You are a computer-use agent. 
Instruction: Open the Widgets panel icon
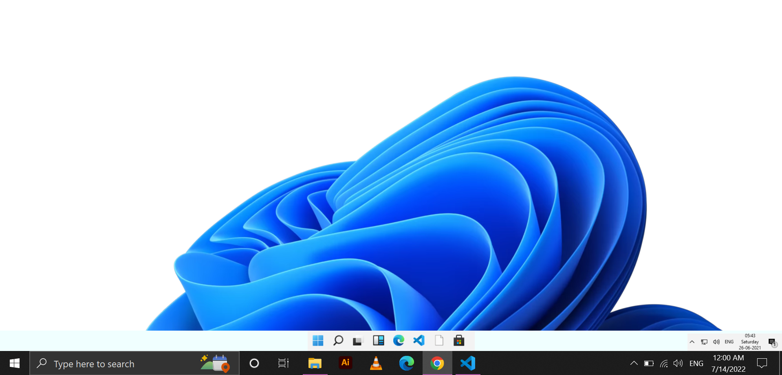(379, 340)
